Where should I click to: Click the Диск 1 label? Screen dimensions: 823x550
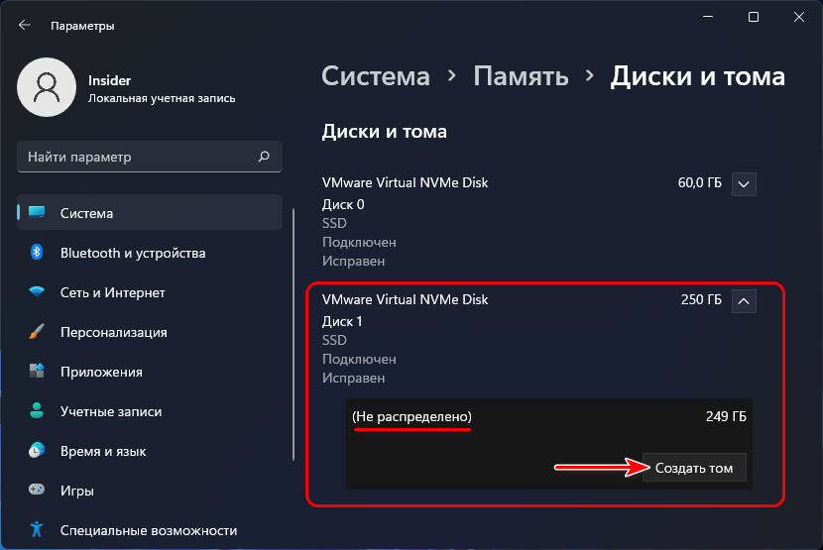click(342, 322)
